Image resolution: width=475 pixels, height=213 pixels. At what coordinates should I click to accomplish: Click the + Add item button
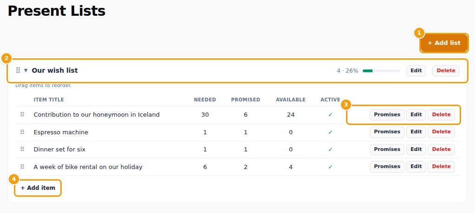[x=38, y=188]
